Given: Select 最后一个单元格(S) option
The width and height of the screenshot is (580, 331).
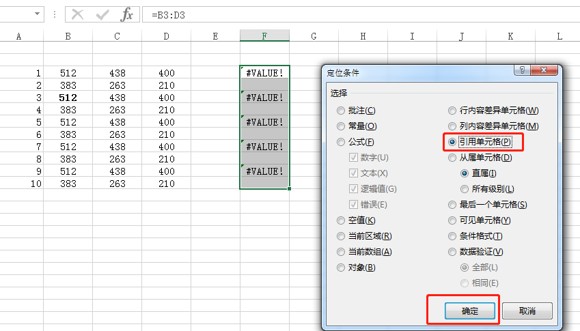Looking at the screenshot, I should point(488,205).
